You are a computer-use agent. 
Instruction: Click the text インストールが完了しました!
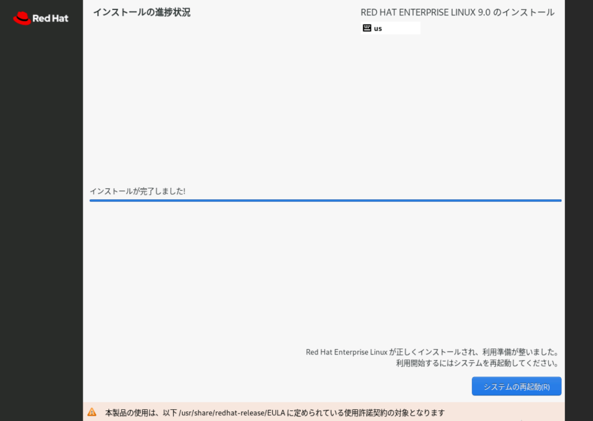(138, 191)
